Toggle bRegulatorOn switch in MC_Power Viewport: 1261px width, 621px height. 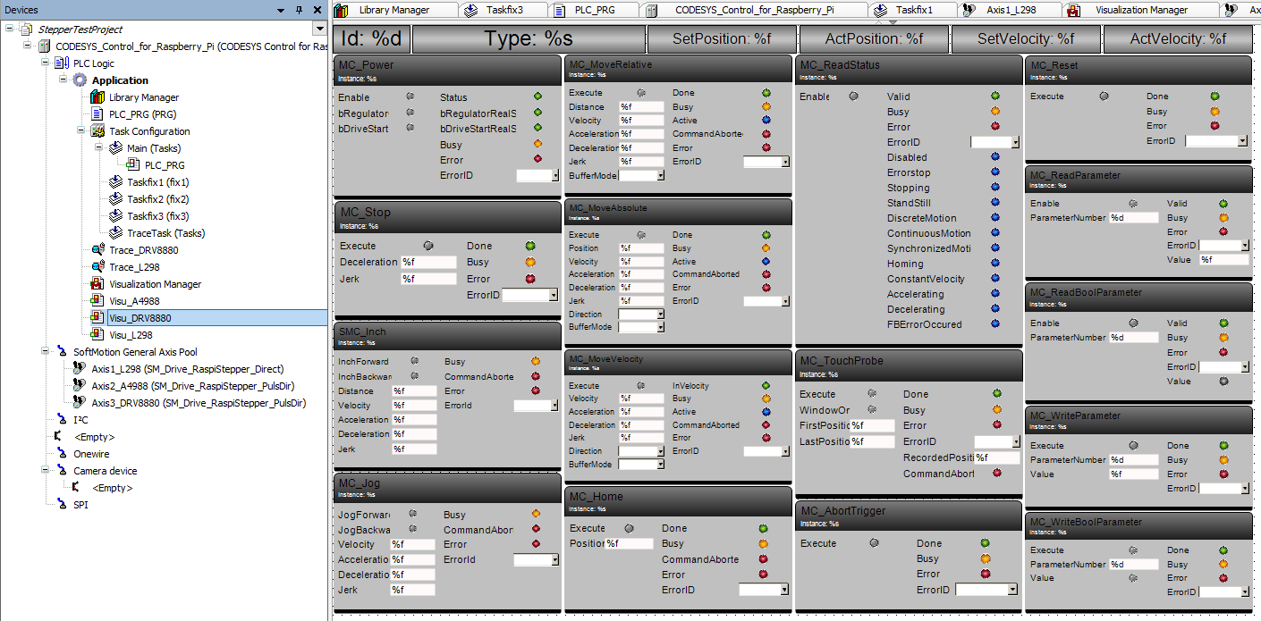[x=410, y=113]
